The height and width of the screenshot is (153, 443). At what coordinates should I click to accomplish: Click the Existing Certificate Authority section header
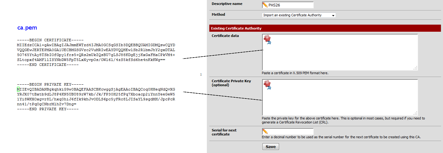point(236,28)
